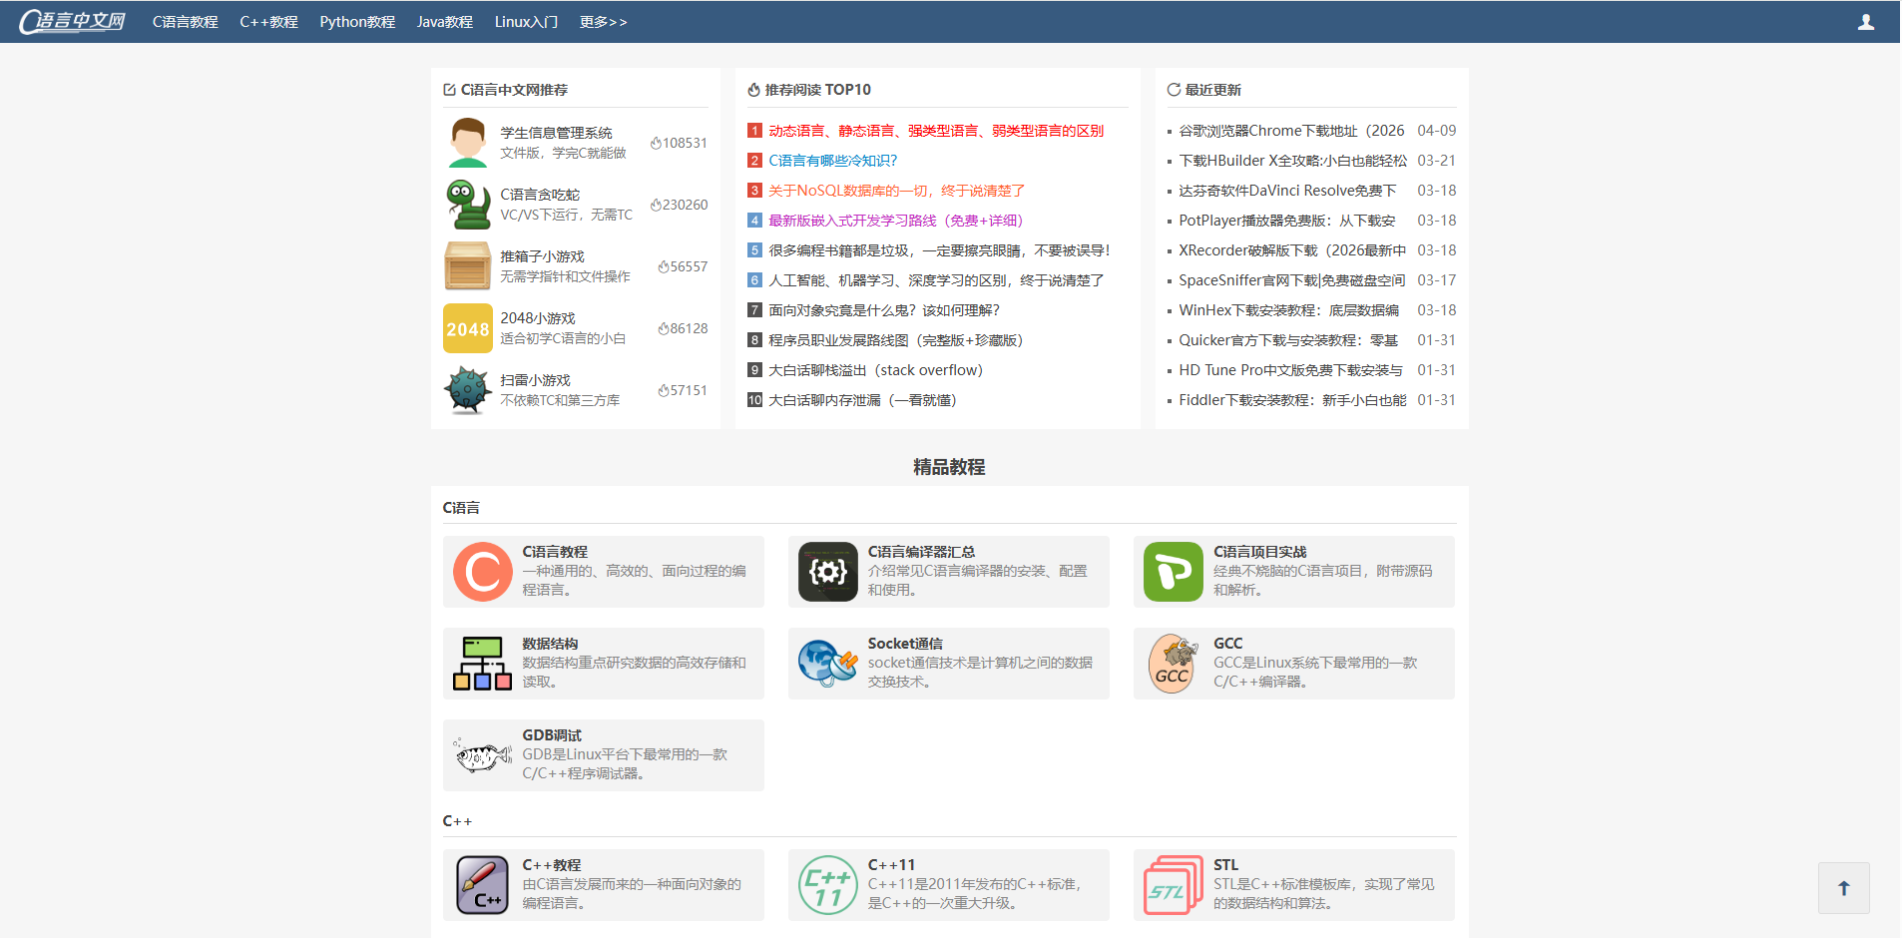Open the C语言编译器汇总 gear icon
1902x938 pixels.
[x=828, y=572]
